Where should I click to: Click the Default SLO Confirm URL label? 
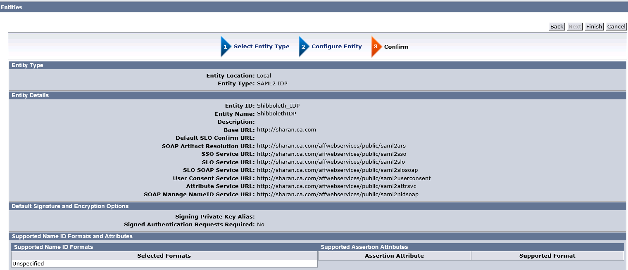tap(215, 138)
